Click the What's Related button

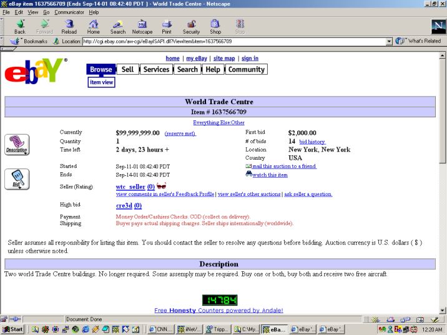(418, 41)
